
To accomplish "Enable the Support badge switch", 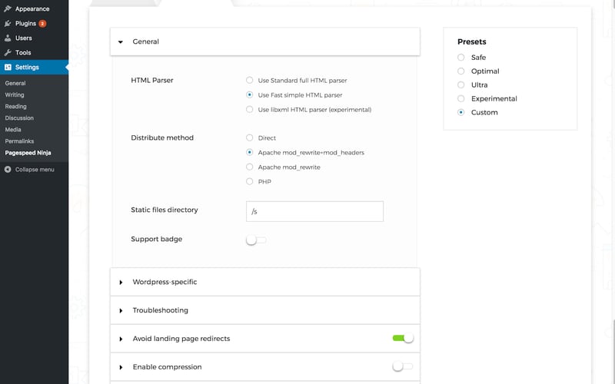I will pos(256,240).
